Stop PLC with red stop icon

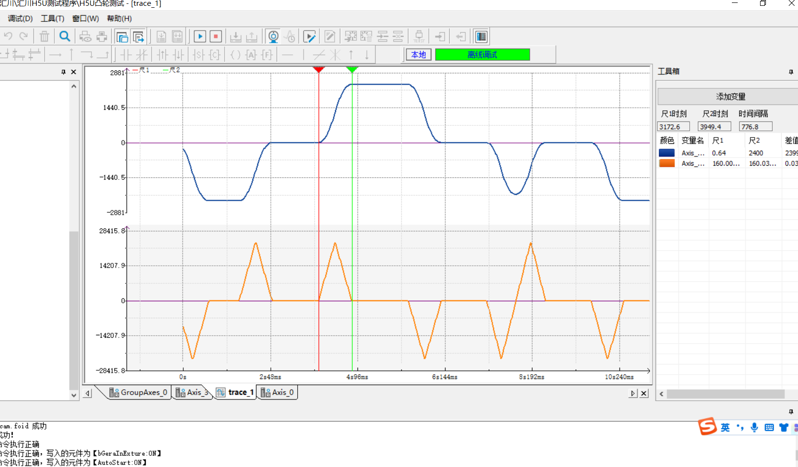coord(216,36)
